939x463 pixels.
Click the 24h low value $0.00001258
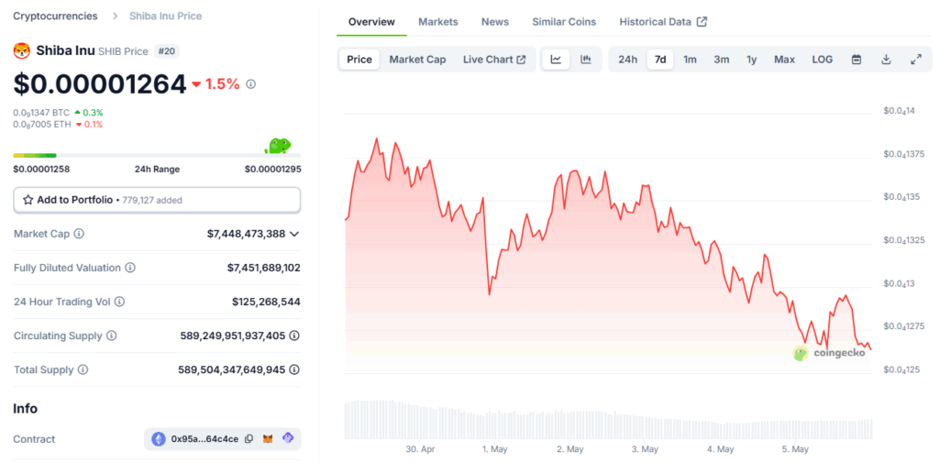[x=41, y=169]
